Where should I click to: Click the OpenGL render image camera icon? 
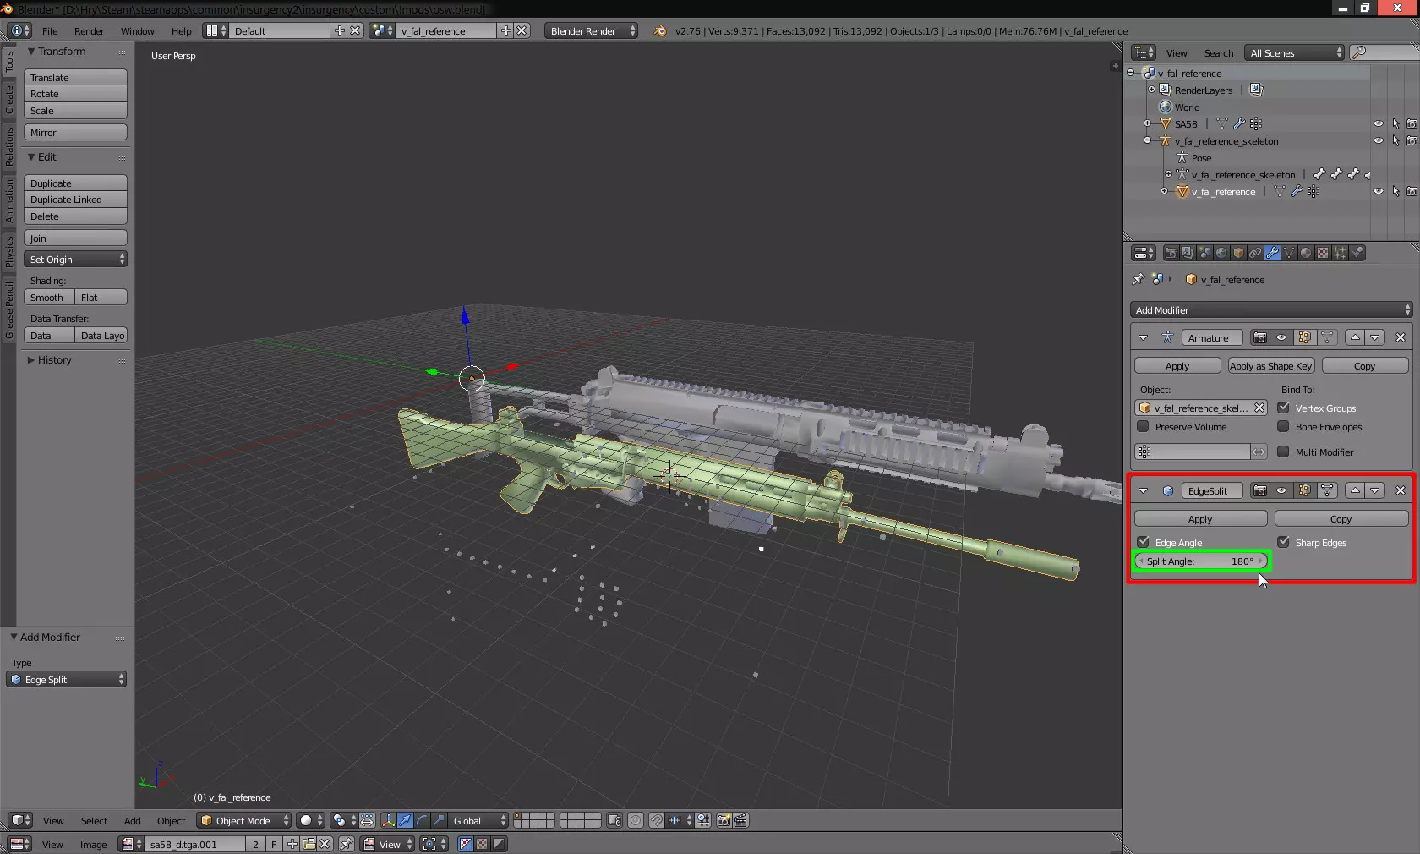[x=724, y=820]
